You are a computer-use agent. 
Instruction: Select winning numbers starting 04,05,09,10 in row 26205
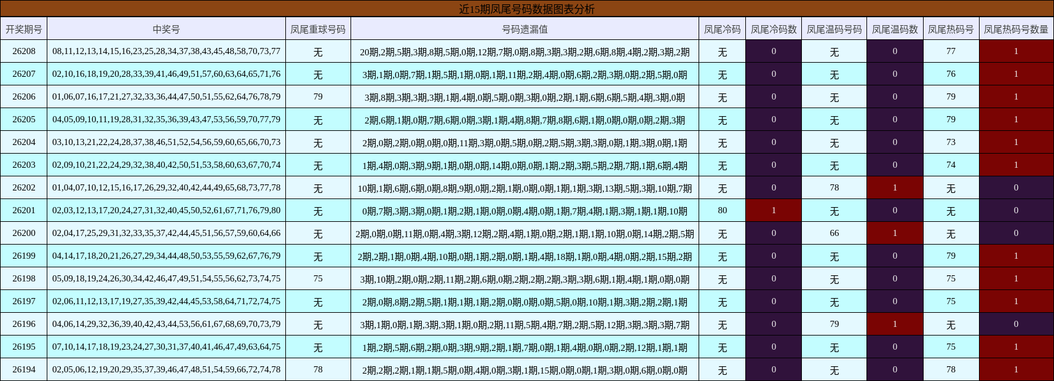point(166,120)
